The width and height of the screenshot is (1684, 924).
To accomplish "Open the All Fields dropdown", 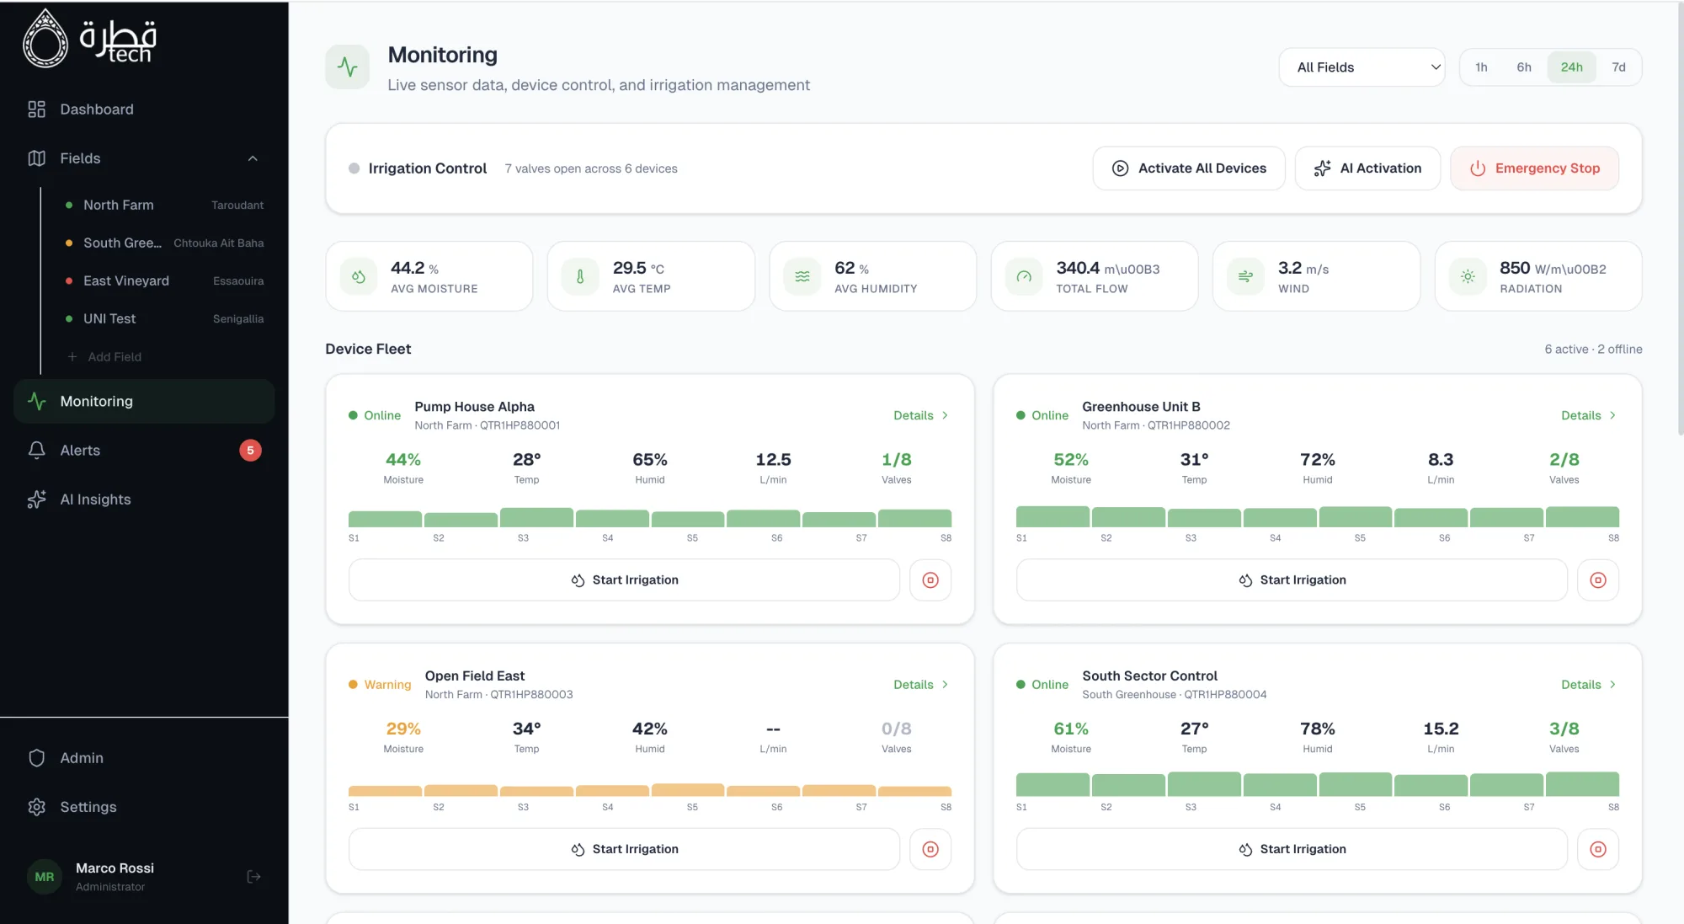I will click(x=1362, y=67).
